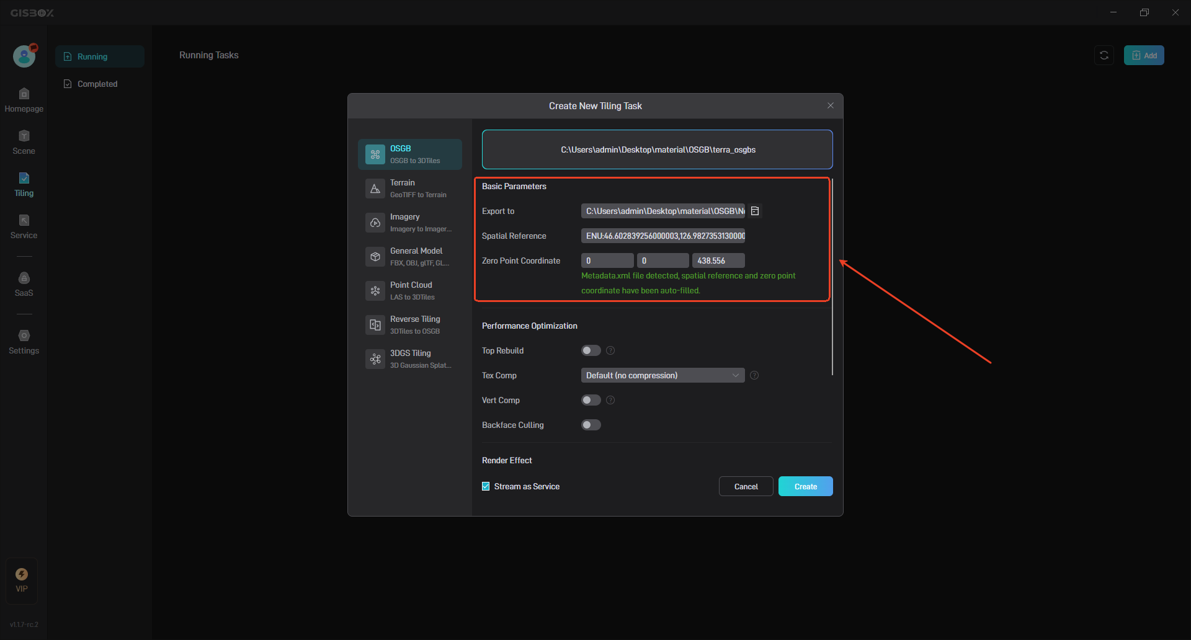Click the Cancel button
1191x640 pixels.
tap(746, 486)
